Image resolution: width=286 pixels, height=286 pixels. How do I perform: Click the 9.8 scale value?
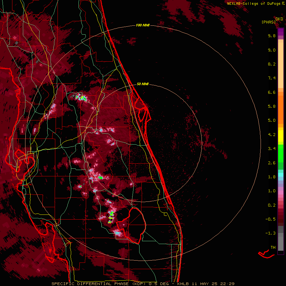pyautogui.click(x=272, y=36)
